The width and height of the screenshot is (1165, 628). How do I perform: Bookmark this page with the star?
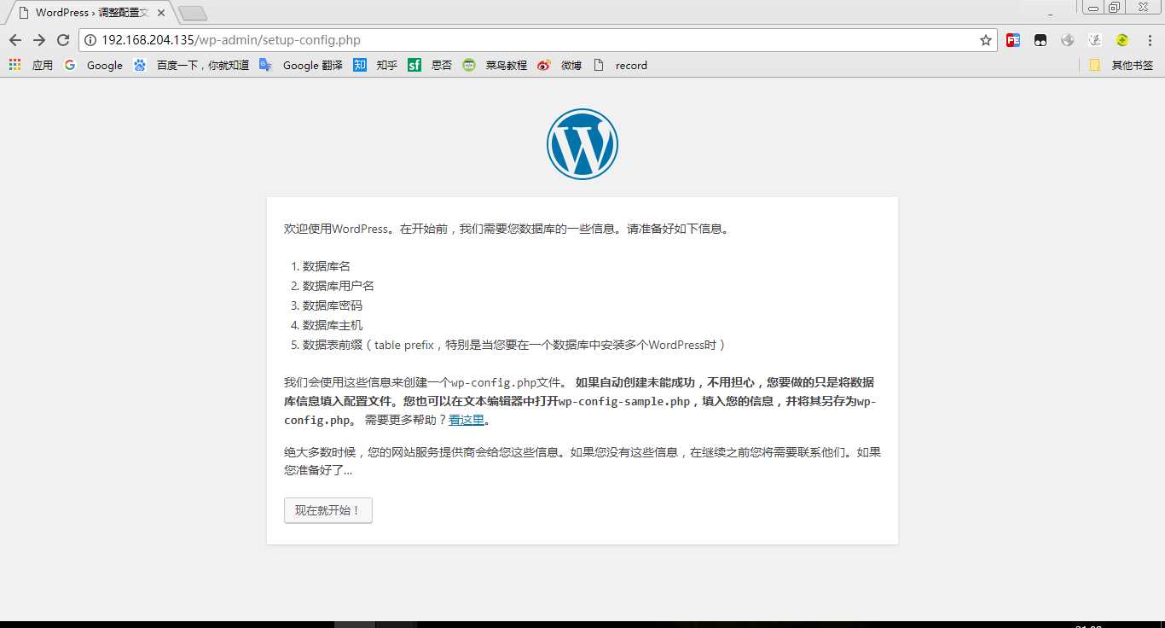(x=986, y=40)
